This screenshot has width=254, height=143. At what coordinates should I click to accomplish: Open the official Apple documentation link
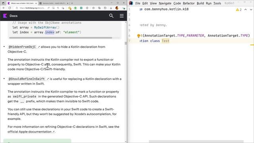pyautogui.click(x=31, y=132)
